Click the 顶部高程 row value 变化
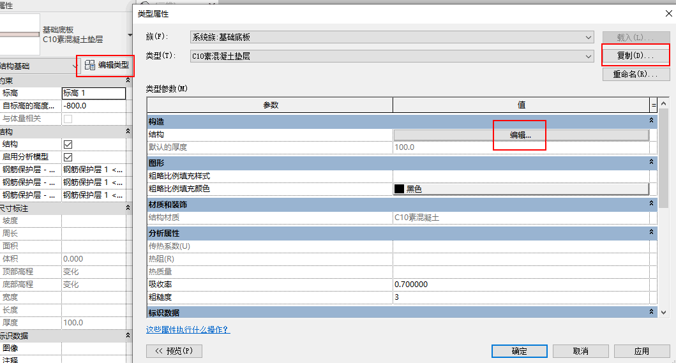This screenshot has height=363, width=676. pos(94,272)
